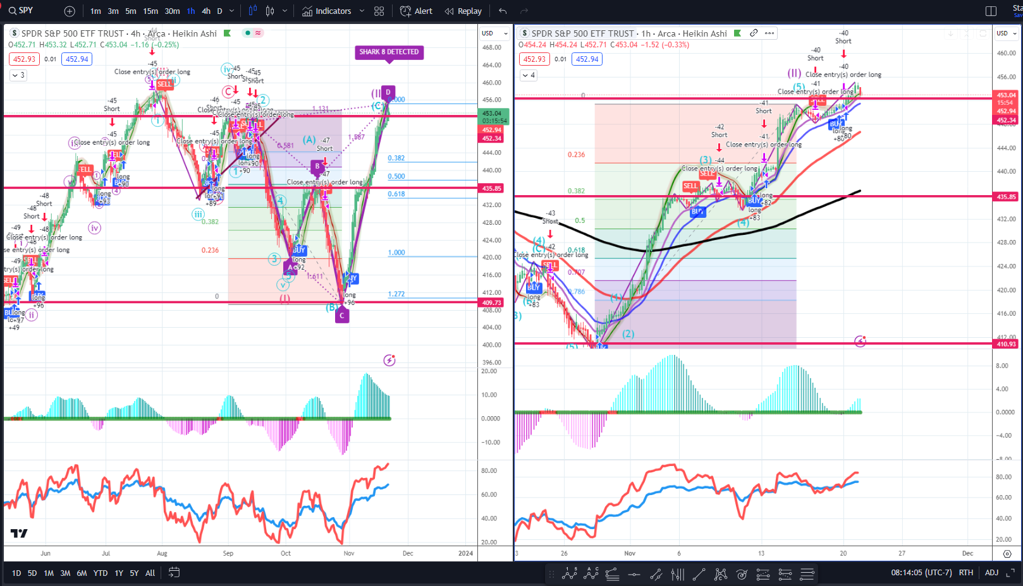Open the USD currency dropdown on 4h chart
1023x586 pixels.
(494, 33)
